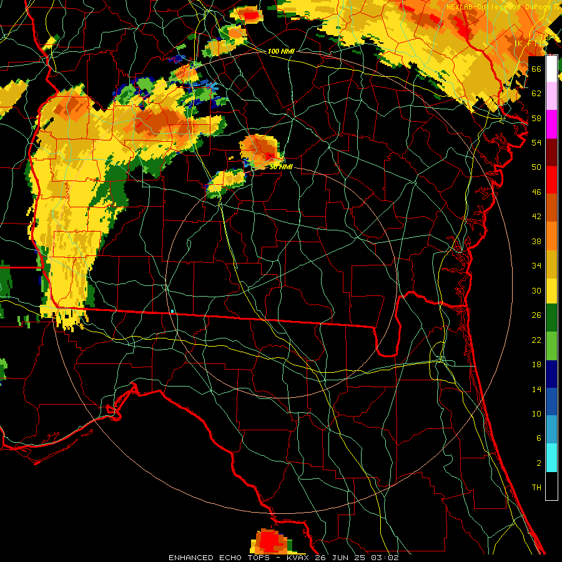
Task: Click the '50 NMI' range ring label
Action: (281, 167)
